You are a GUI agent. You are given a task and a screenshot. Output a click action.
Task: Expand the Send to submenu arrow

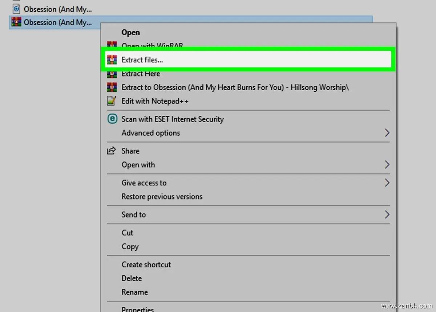[x=387, y=215]
